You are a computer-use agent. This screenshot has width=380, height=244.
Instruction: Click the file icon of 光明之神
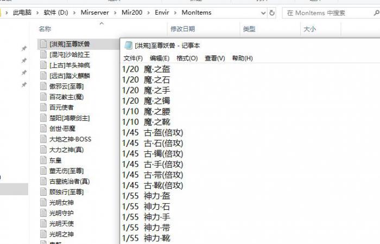tap(43, 234)
